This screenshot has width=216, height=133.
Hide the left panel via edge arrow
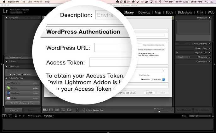point(1,64)
